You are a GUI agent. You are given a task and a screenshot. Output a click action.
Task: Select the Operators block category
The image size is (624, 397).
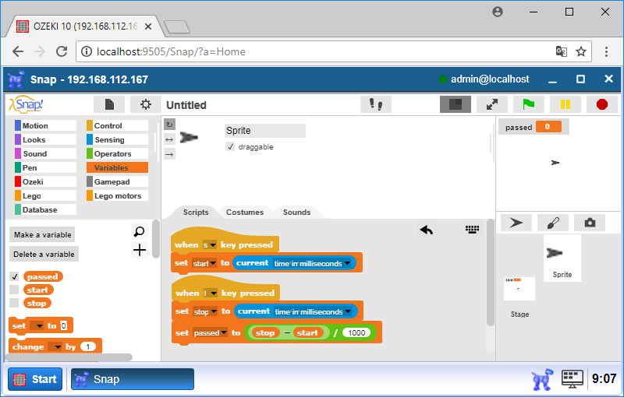point(118,153)
